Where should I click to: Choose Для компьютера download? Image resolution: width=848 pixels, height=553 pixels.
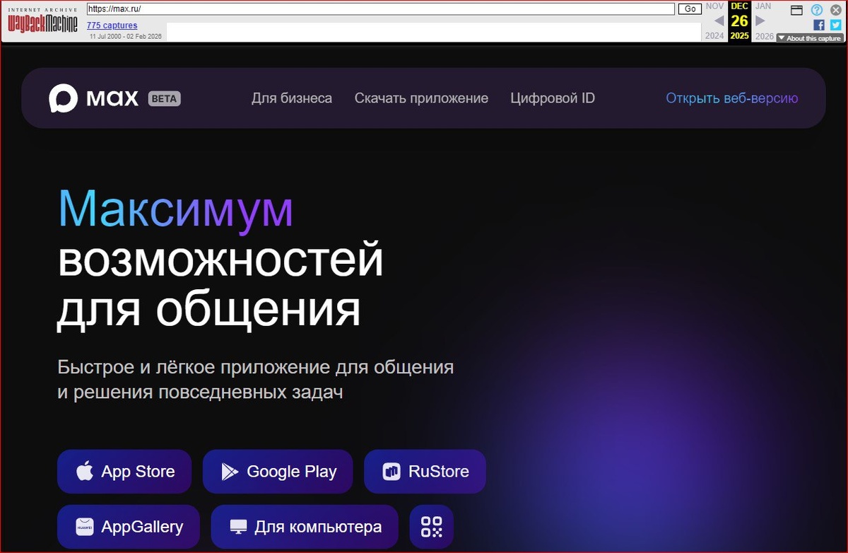[305, 527]
